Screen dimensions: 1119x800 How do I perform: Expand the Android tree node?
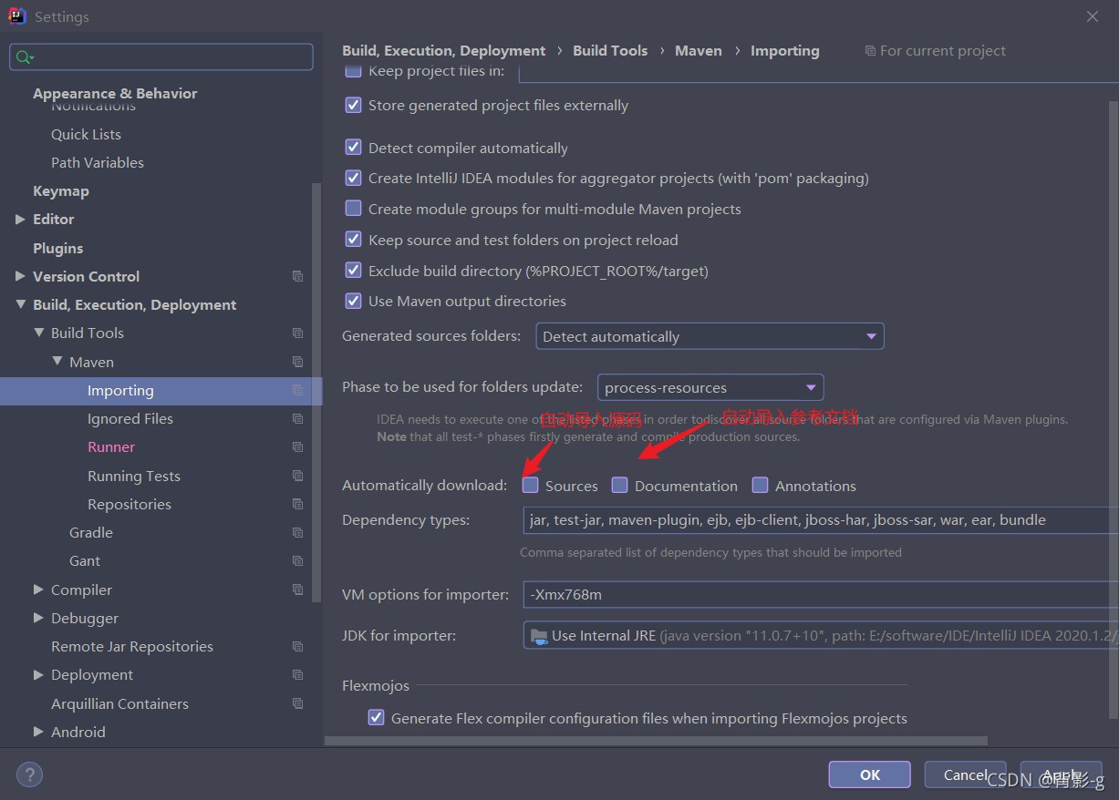38,732
